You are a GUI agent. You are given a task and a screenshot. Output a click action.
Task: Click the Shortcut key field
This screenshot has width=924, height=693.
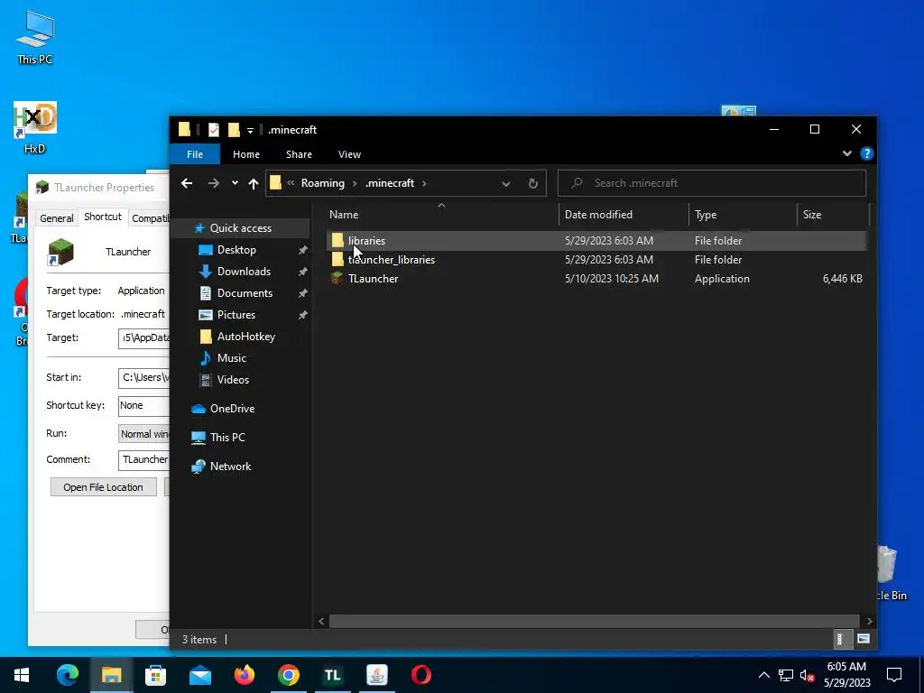[144, 405]
